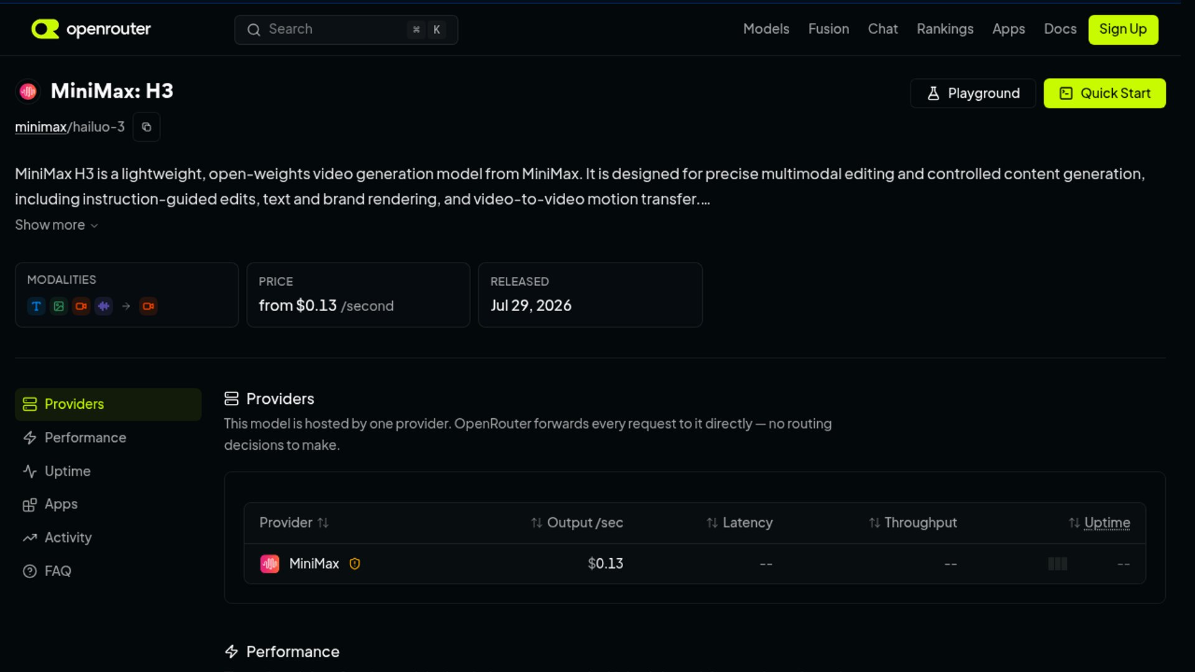Viewport: 1195px width, 672px height.
Task: Click the Sign Up button
Action: 1123,29
